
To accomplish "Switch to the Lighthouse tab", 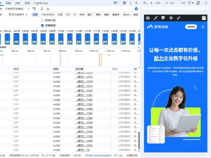I will [x=41, y=3].
